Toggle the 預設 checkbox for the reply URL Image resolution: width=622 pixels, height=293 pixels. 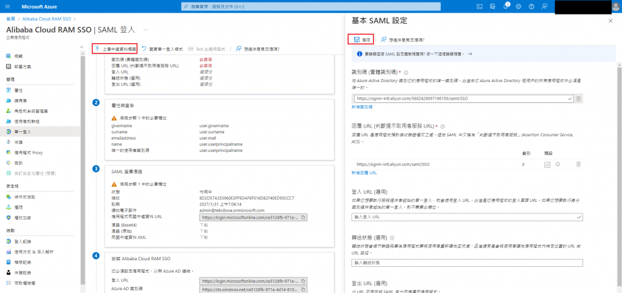point(547,164)
